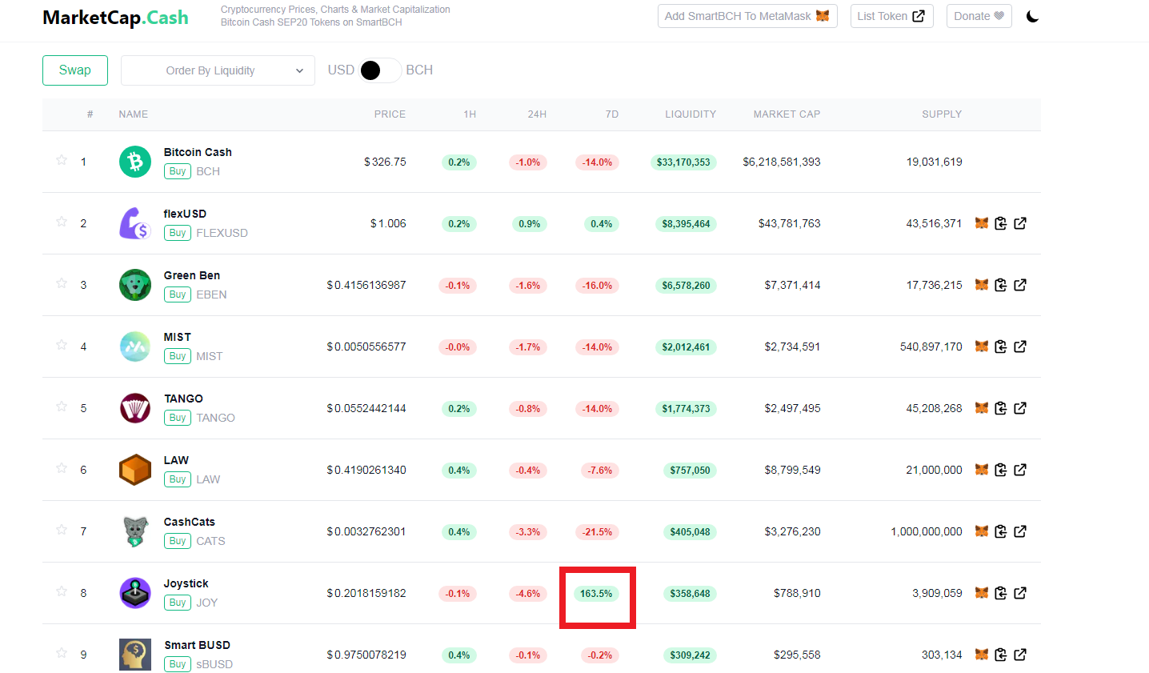1149x673 pixels.
Task: Star the Green Ben row
Action: 62,283
